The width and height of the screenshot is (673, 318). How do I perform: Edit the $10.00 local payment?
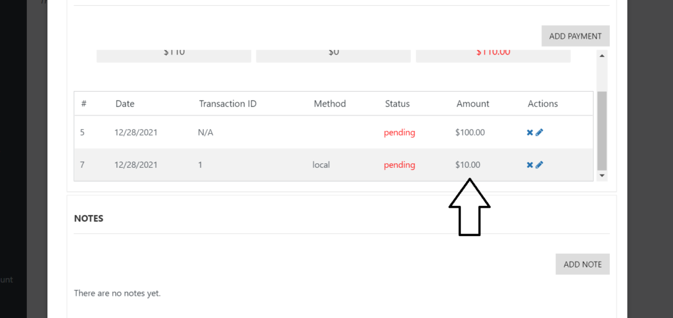(x=540, y=165)
